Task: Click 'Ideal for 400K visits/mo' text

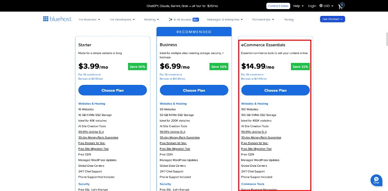Action: coord(257,121)
